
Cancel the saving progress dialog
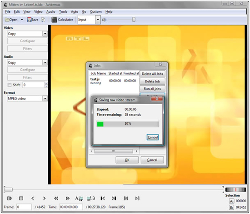coord(153,137)
